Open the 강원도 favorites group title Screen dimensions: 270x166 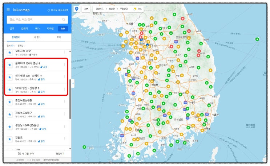pyautogui.click(x=19, y=137)
